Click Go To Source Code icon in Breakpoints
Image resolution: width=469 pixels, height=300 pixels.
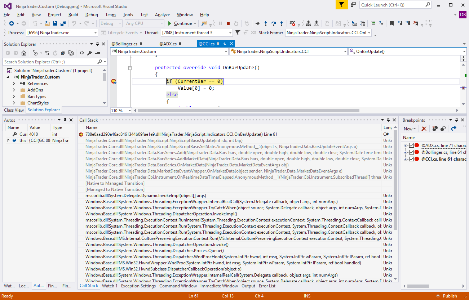[454, 129]
